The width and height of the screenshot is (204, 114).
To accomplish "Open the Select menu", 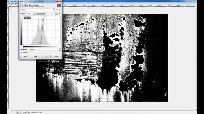I will (x=17, y=4).
